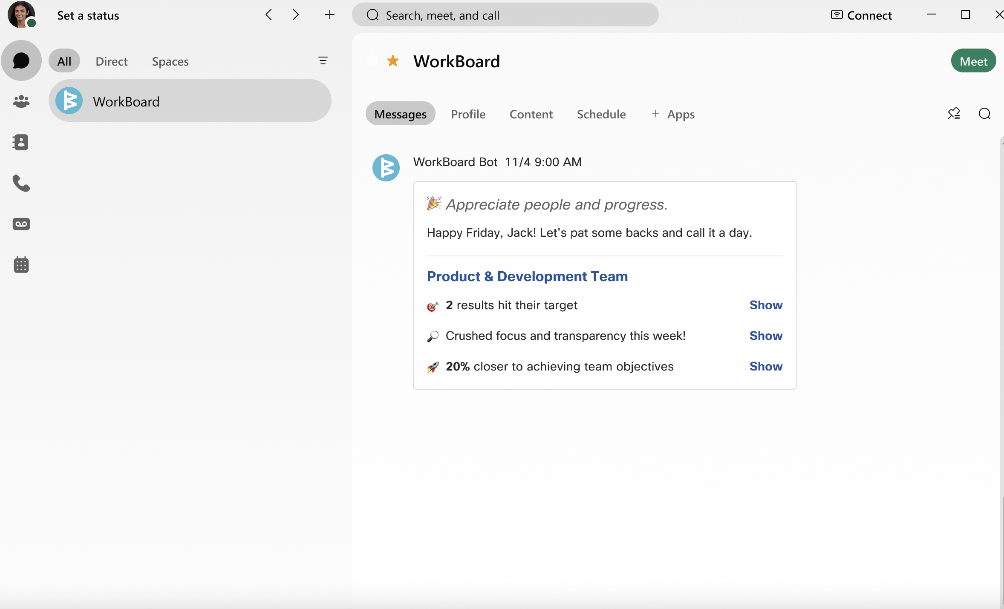Screen dimensions: 1004x609
Task: Switch to the Messages tab
Action: pos(400,114)
